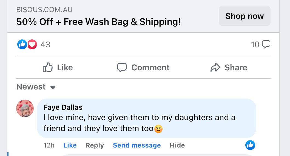Like Faye Dallas's comment

[70, 145]
